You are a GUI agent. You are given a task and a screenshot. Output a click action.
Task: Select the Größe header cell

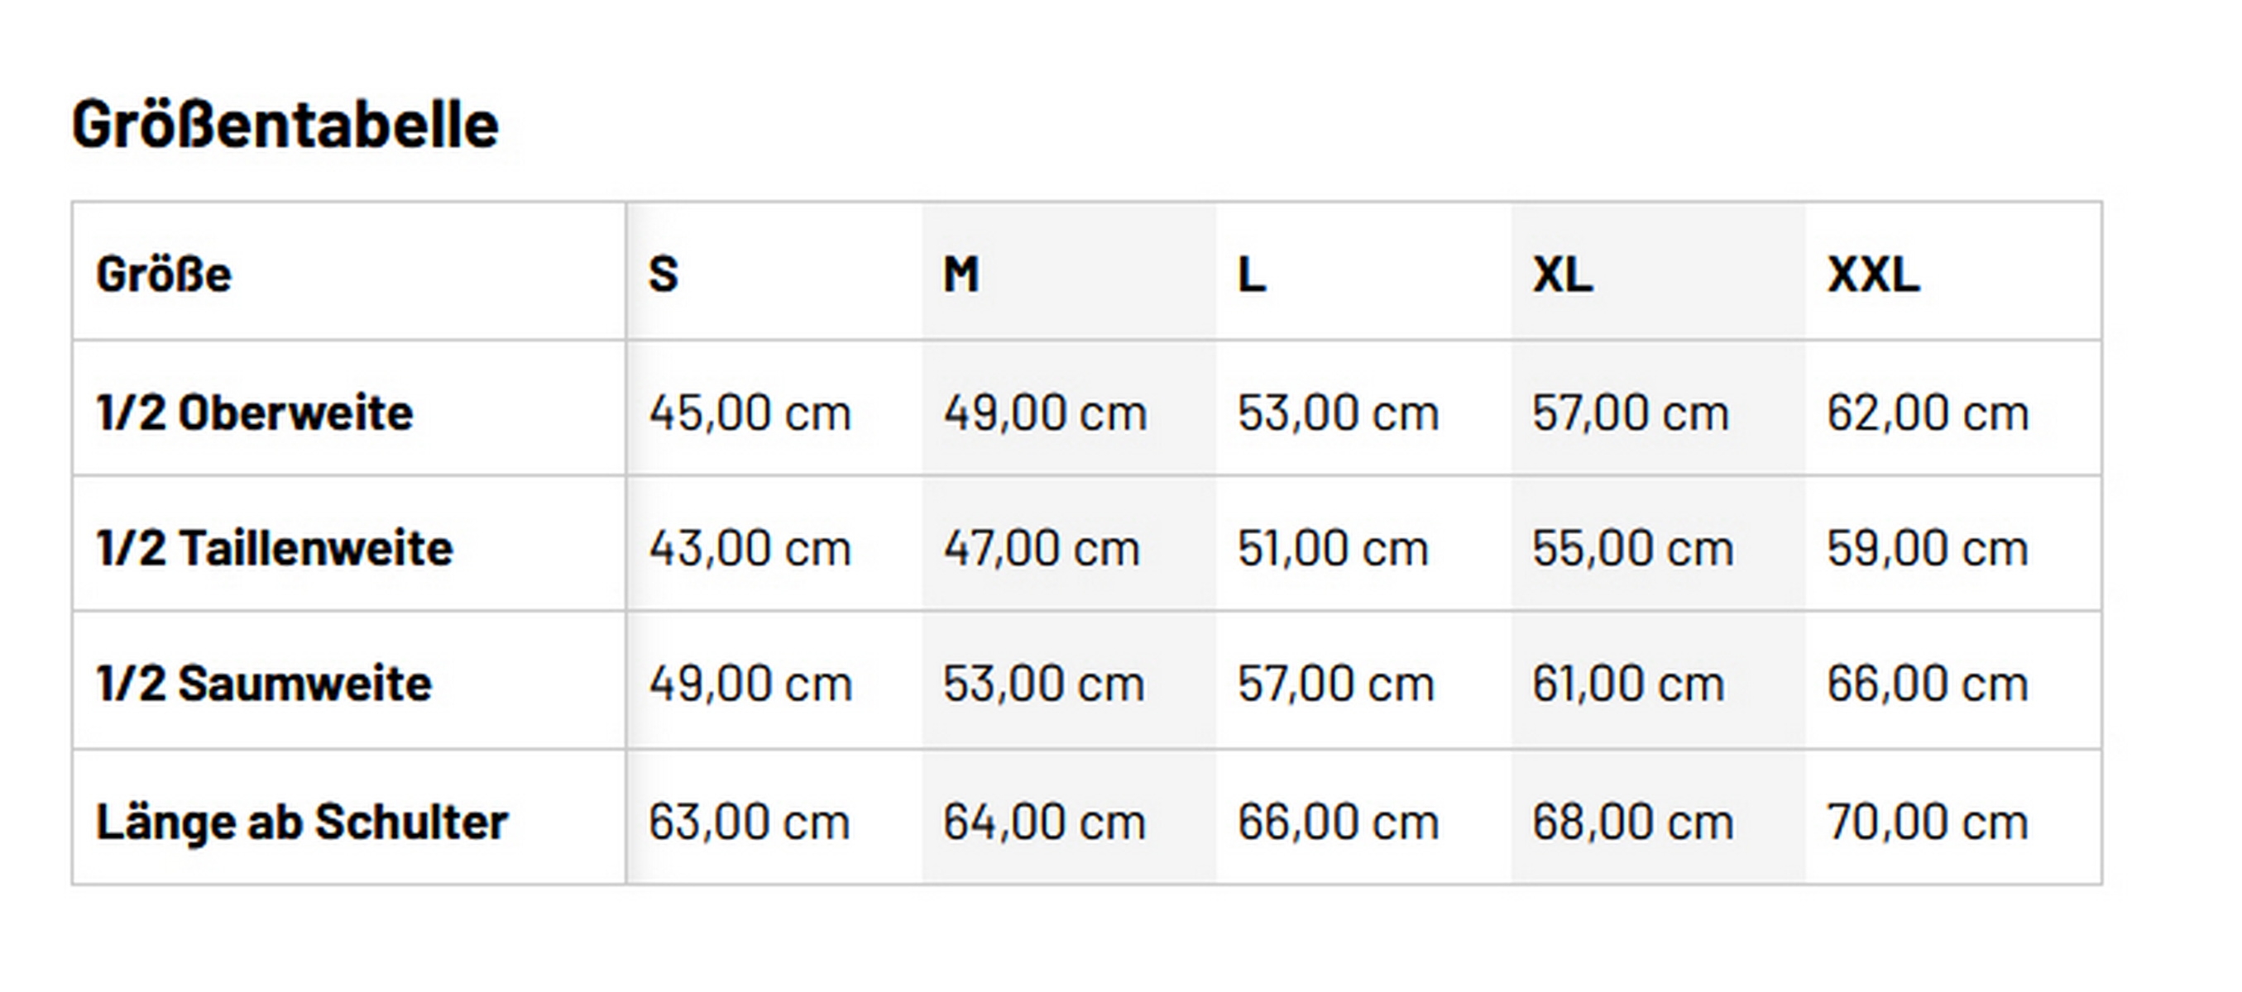point(164,274)
